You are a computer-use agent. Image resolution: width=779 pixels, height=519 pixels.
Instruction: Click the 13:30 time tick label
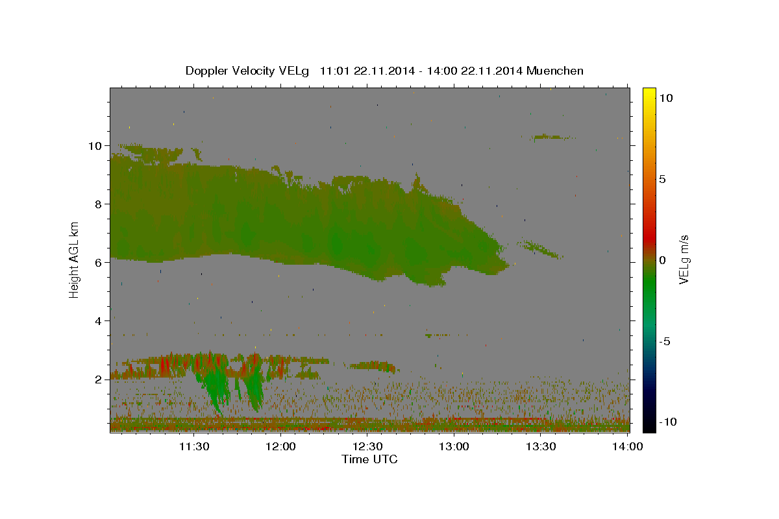[x=540, y=446]
